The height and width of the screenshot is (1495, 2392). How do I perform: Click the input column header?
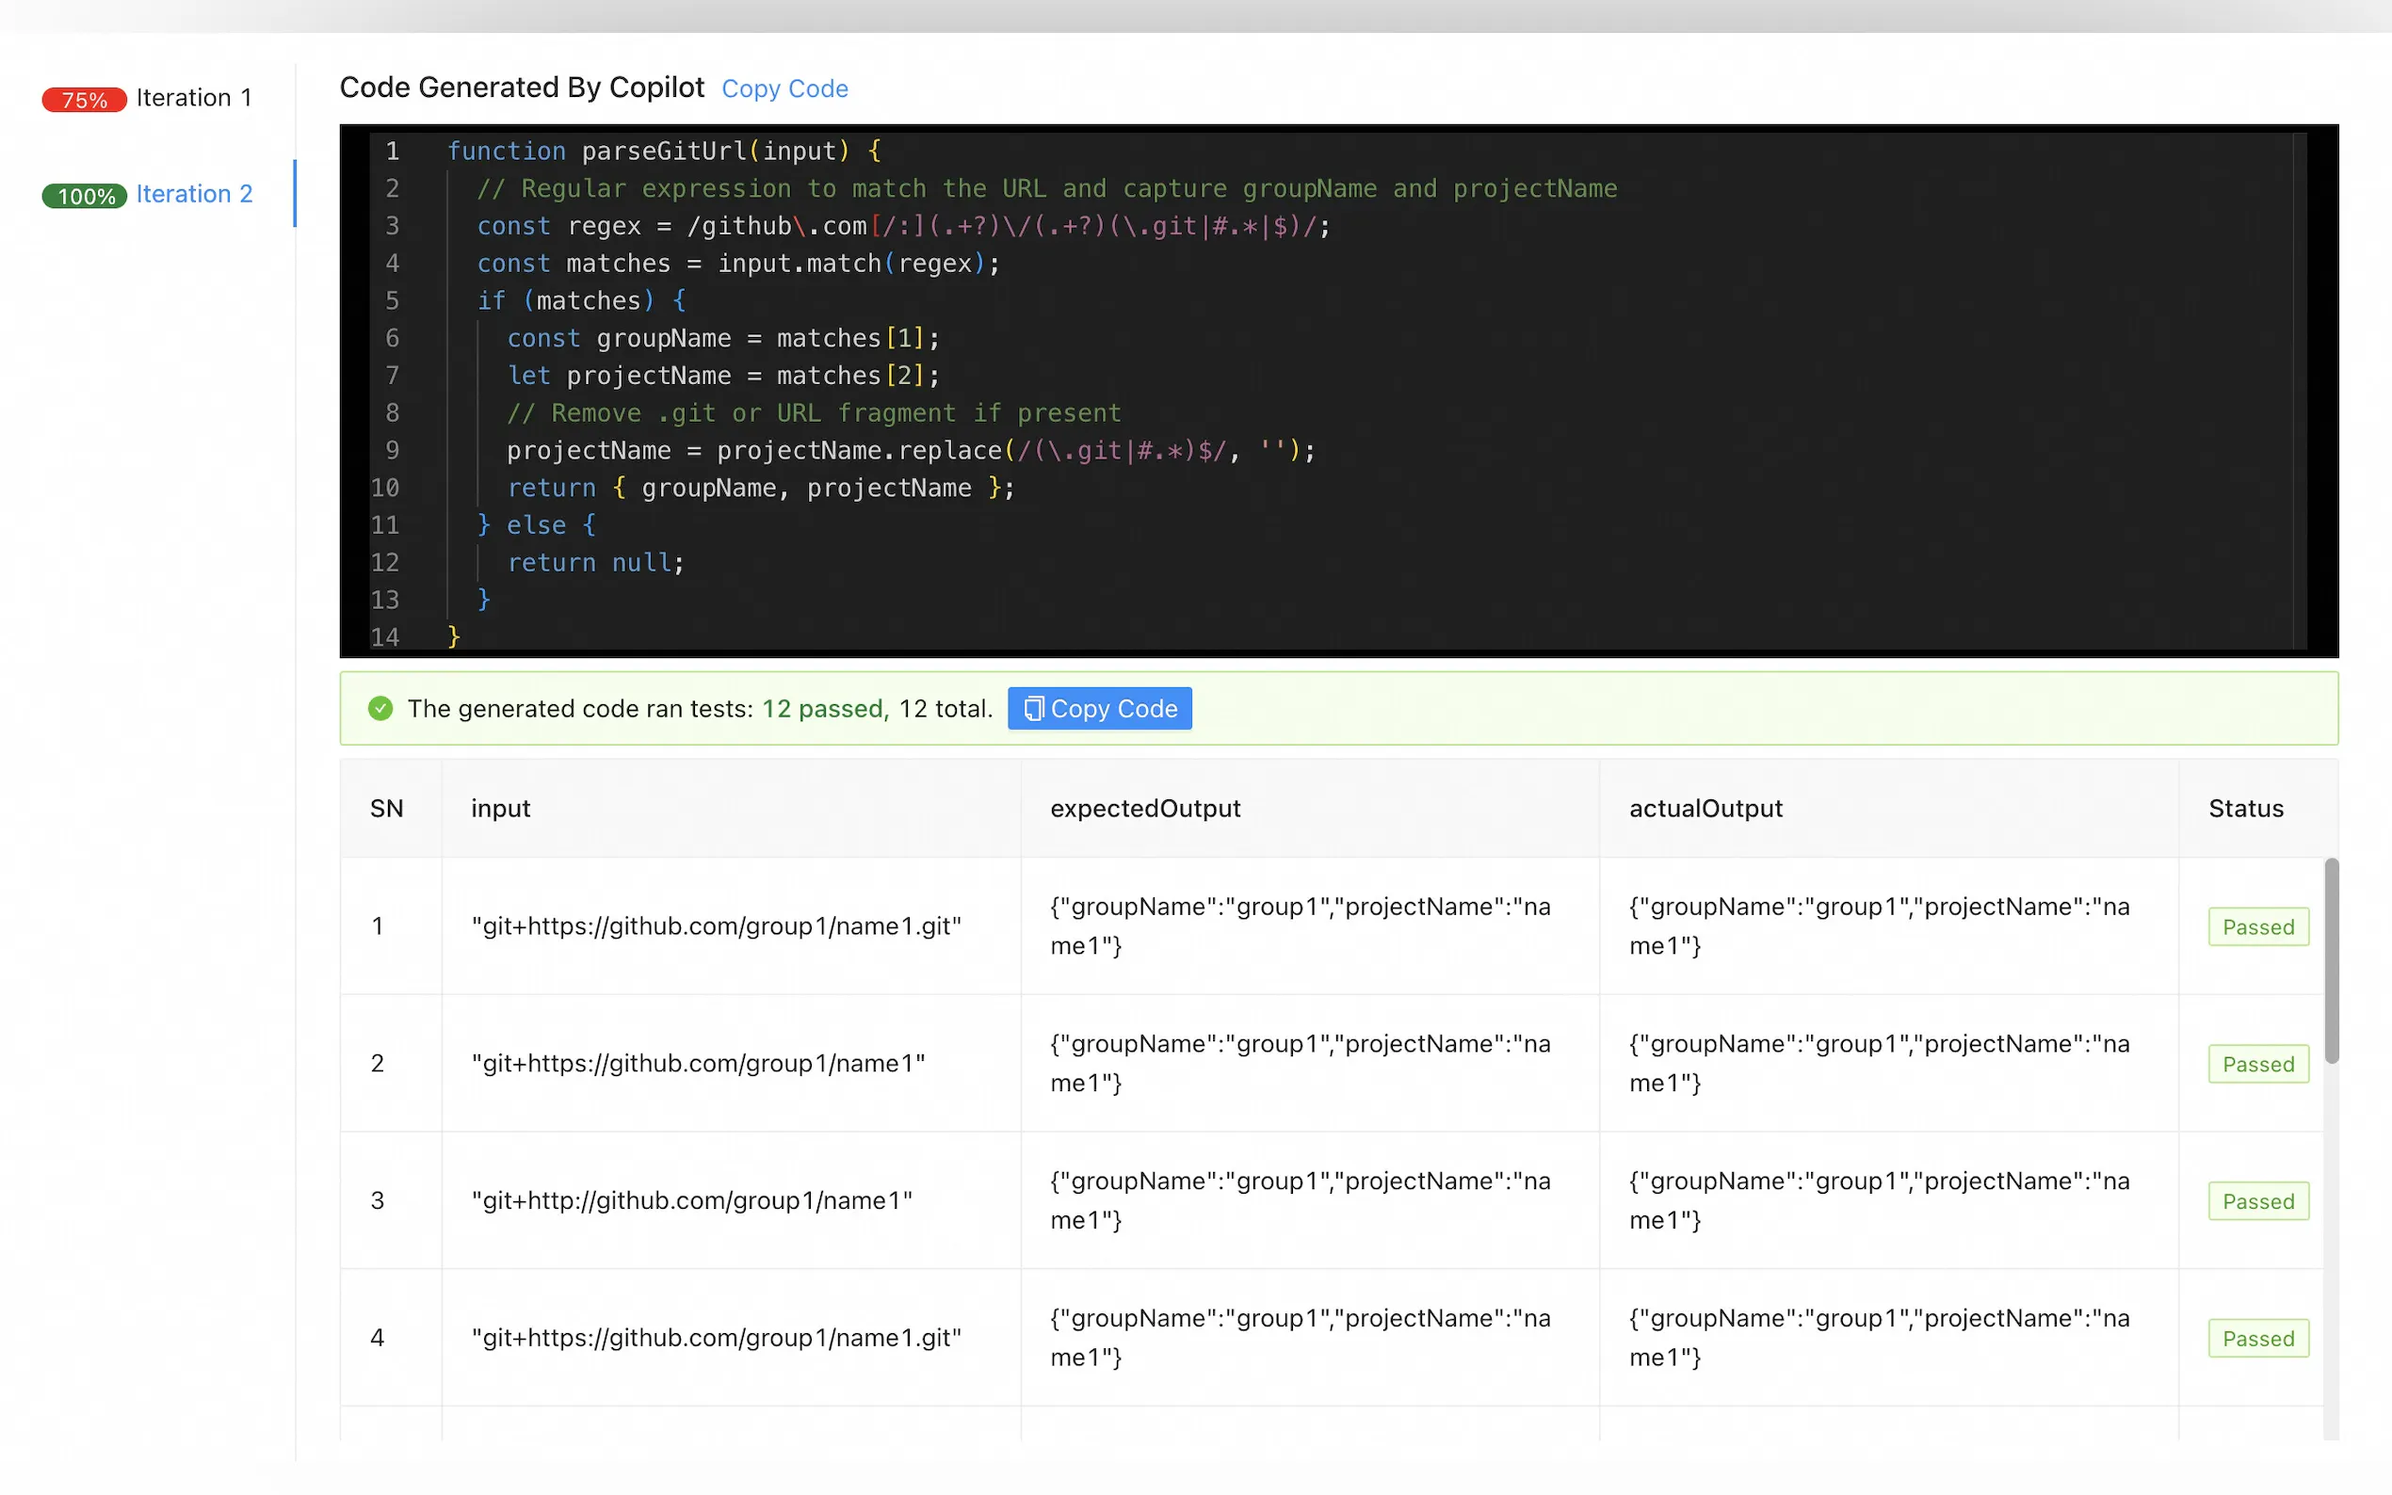pos(500,808)
